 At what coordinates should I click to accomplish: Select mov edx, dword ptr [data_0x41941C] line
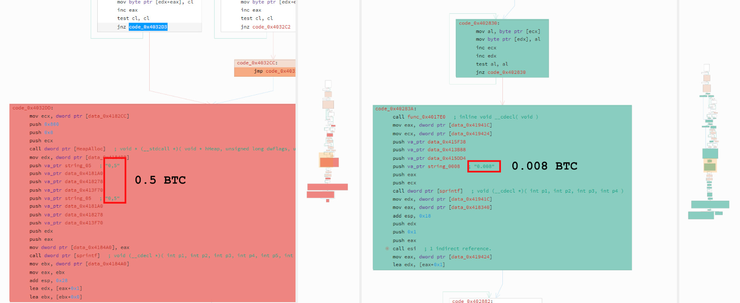(x=442, y=199)
